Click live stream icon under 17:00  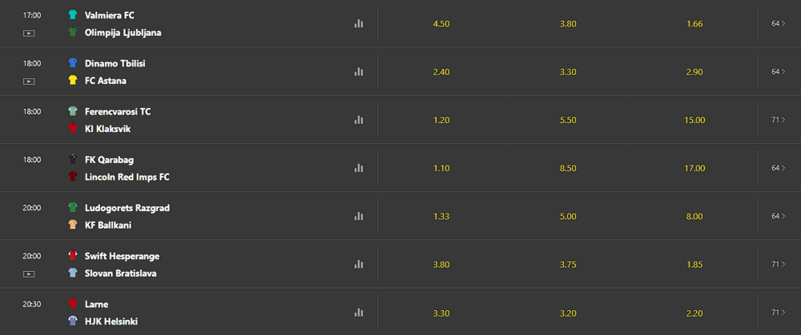[29, 33]
